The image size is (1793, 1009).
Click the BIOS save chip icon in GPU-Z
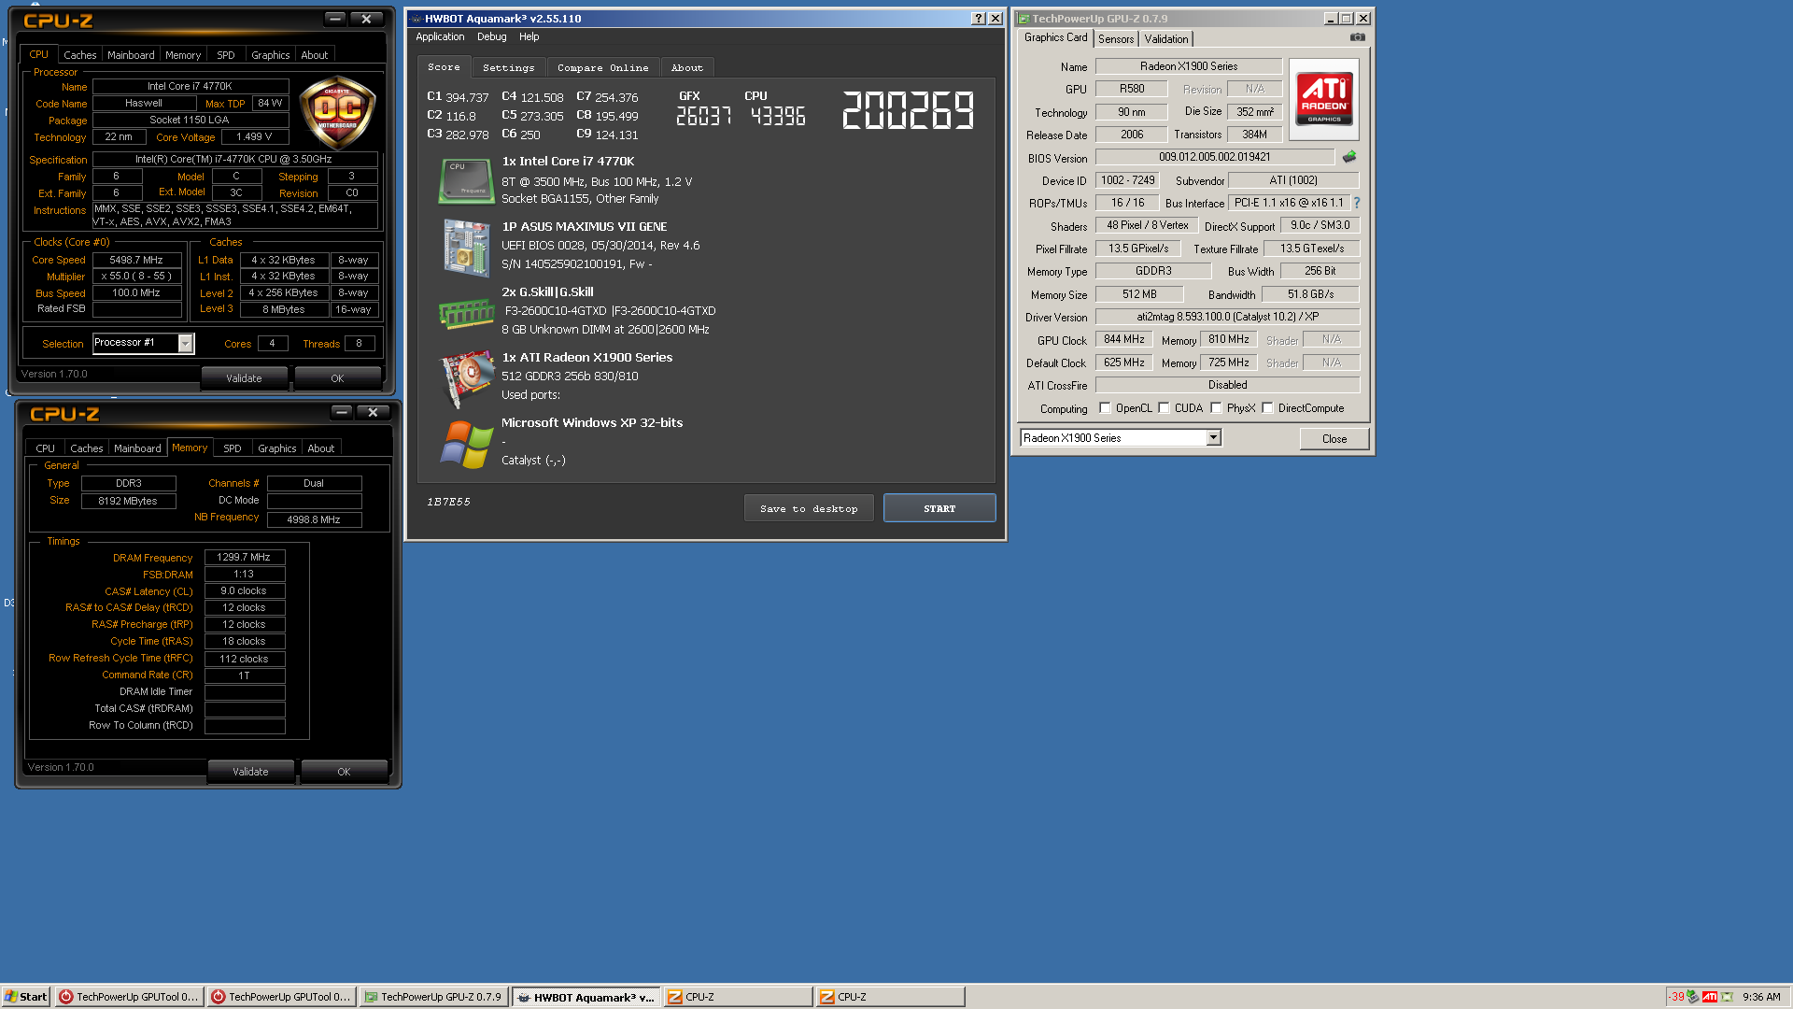click(1349, 157)
